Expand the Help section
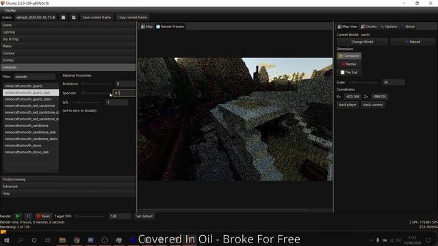 tap(68, 193)
